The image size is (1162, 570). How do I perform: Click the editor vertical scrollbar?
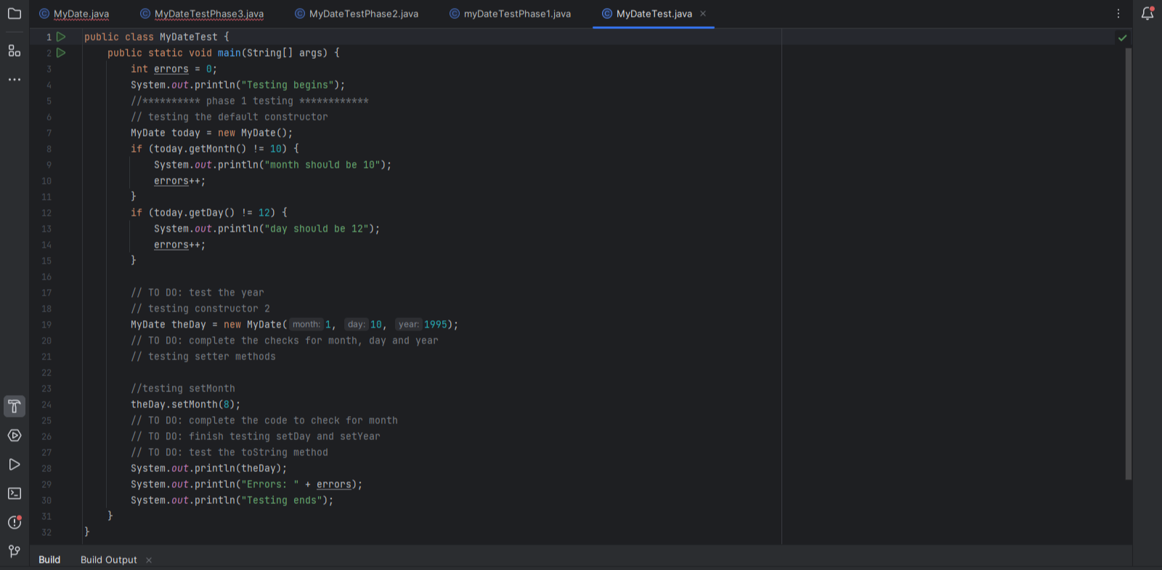[x=1128, y=264]
